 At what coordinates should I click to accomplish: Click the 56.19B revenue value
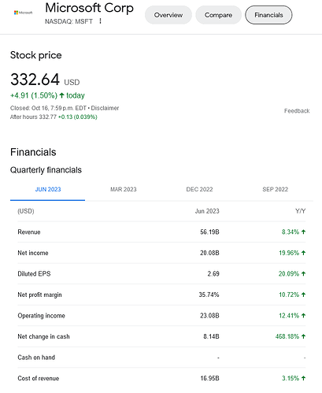click(209, 232)
